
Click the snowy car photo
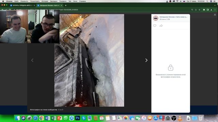tap(89, 60)
